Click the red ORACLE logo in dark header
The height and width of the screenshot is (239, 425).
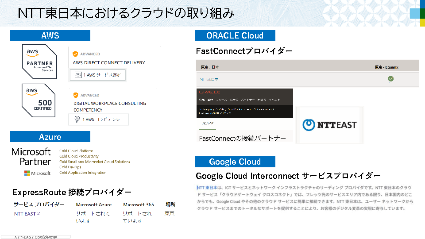(x=210, y=92)
